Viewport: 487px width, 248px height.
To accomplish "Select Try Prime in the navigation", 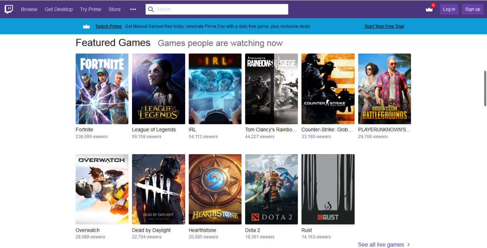I will click(90, 9).
